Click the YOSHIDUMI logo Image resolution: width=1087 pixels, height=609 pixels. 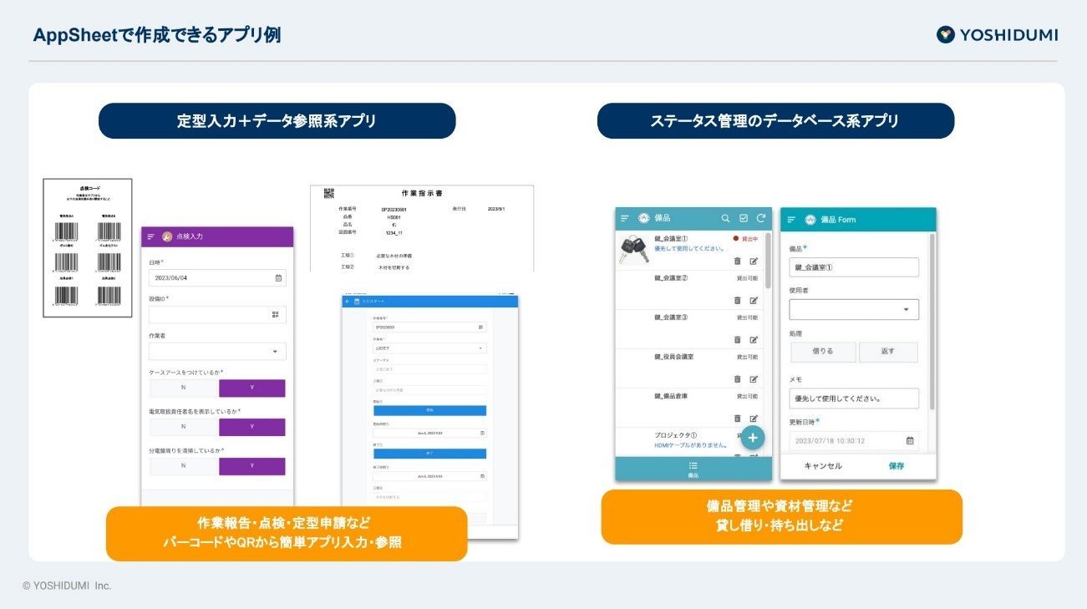click(x=997, y=34)
